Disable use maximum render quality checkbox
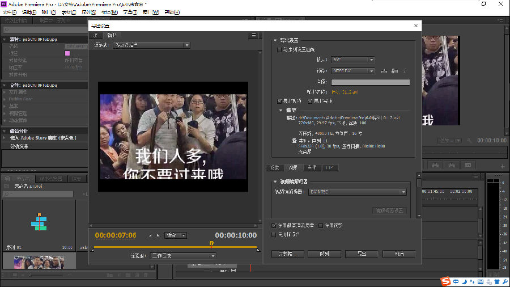The image size is (510, 287). (x=275, y=225)
